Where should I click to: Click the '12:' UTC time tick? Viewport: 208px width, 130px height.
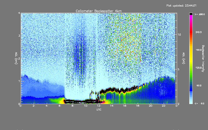[x=99, y=106]
